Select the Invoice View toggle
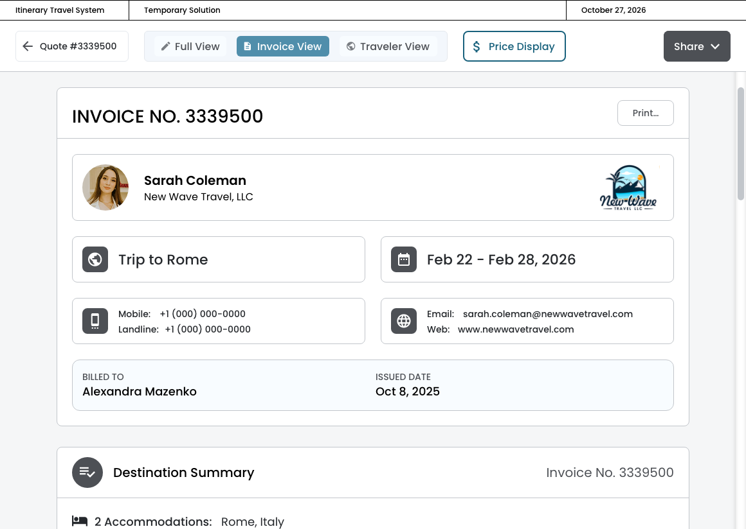Image resolution: width=746 pixels, height=529 pixels. tap(283, 46)
